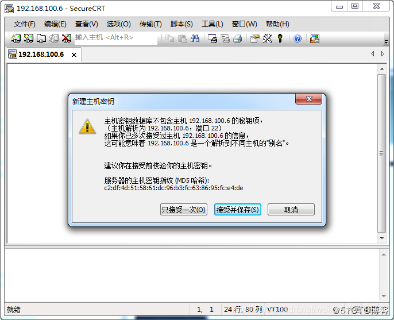Image resolution: width=394 pixels, height=320 pixels.
Task: Click the Public Key Assistant key icon
Action: pyautogui.click(x=280, y=38)
